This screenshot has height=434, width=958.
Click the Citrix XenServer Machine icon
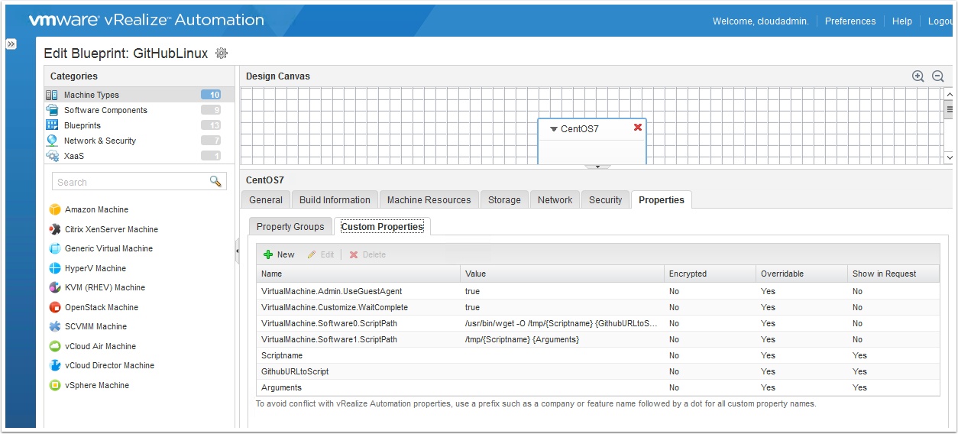[55, 229]
